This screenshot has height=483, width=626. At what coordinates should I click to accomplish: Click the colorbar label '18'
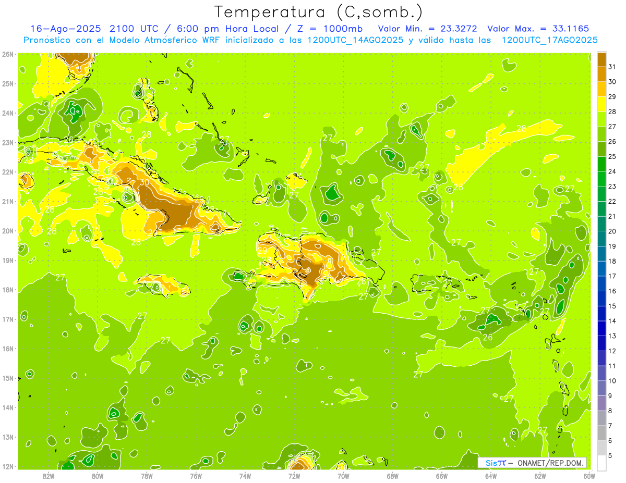(612, 261)
